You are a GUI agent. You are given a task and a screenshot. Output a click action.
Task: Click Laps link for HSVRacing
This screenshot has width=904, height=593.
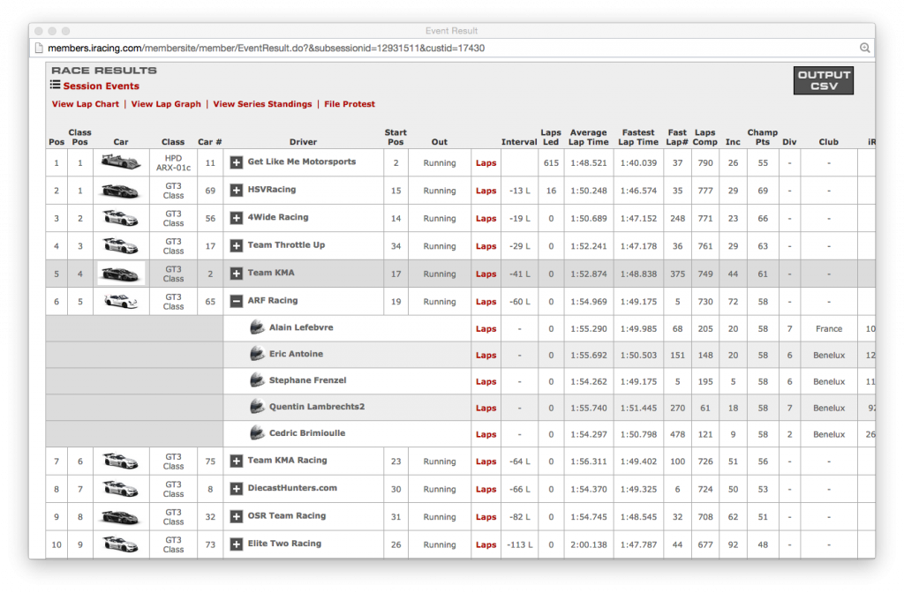pos(486,191)
